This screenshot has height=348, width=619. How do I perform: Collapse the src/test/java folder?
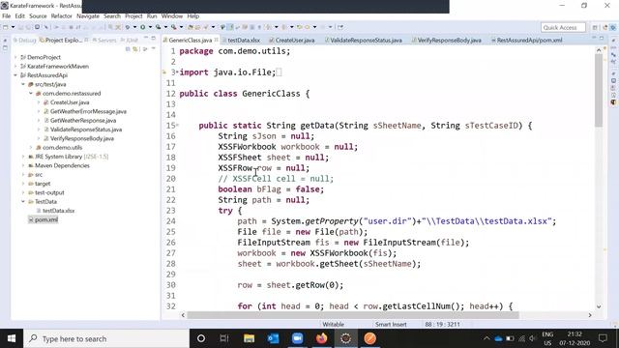(23, 84)
